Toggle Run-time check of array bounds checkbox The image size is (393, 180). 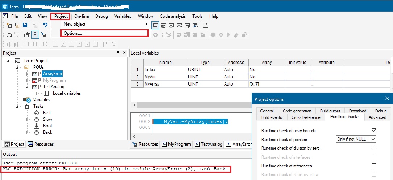[x=374, y=130]
